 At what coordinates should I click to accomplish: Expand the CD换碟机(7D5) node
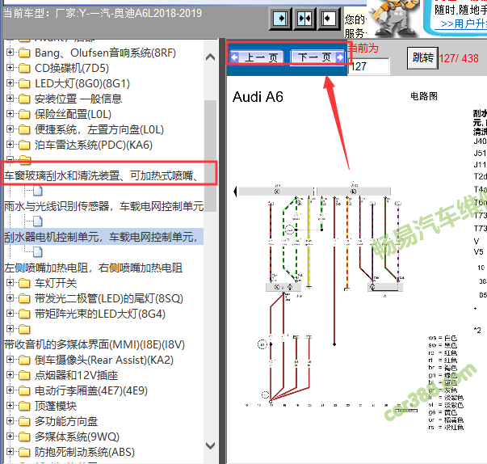coord(10,67)
